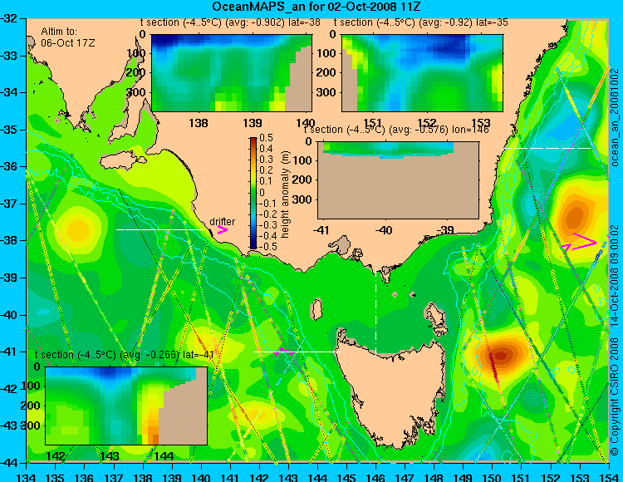Click the 134 longitude axis label

coord(27,477)
